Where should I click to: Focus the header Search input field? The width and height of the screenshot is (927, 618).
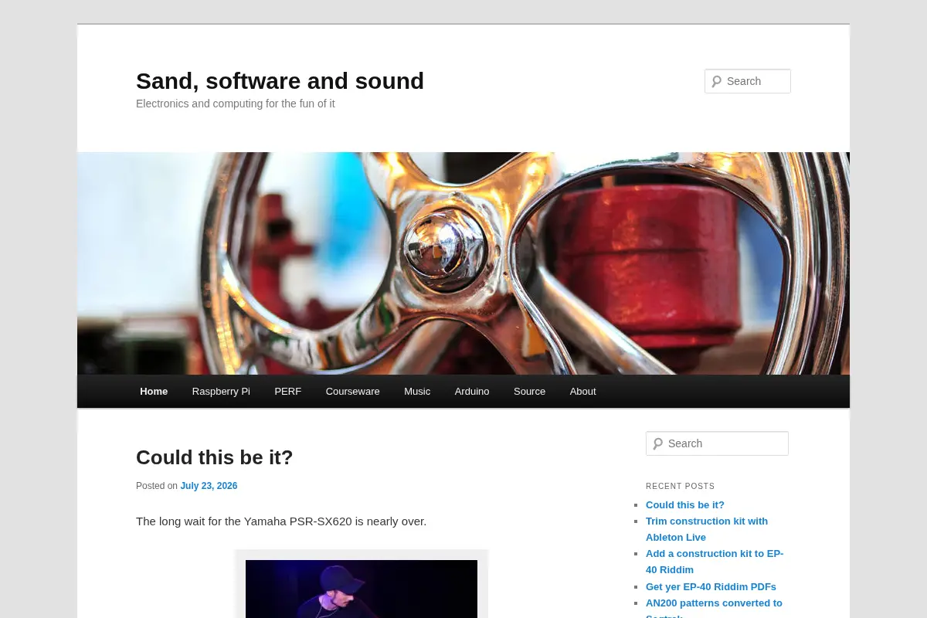pos(748,81)
